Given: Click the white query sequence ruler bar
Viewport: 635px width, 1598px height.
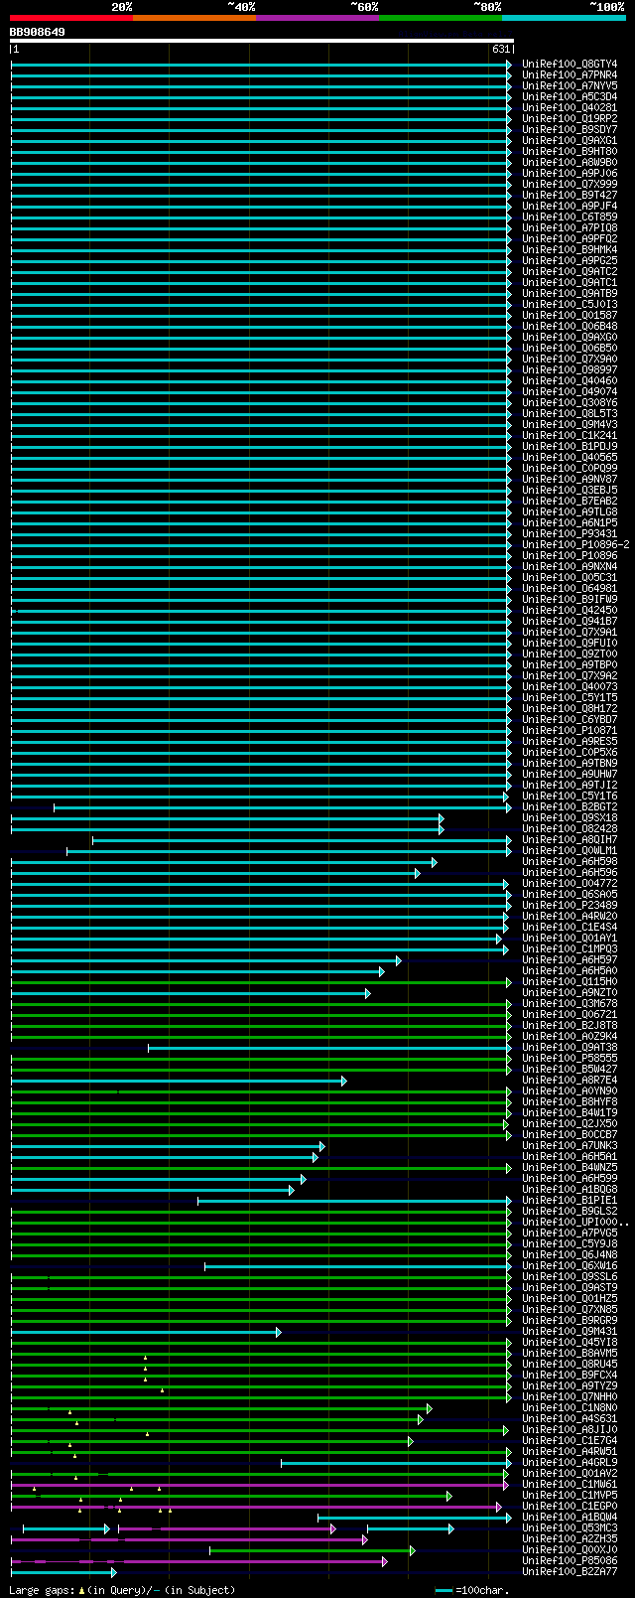Looking at the screenshot, I should click(x=261, y=41).
